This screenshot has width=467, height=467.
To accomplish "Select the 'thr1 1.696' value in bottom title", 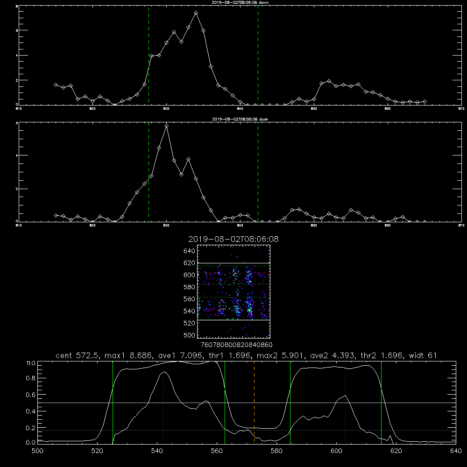I will click(229, 355).
